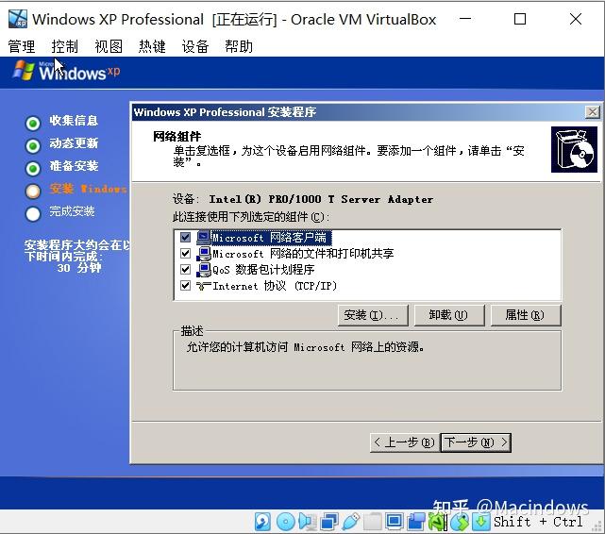Image resolution: width=605 pixels, height=534 pixels.
Task: Open the 管理 menu
Action: (x=22, y=46)
